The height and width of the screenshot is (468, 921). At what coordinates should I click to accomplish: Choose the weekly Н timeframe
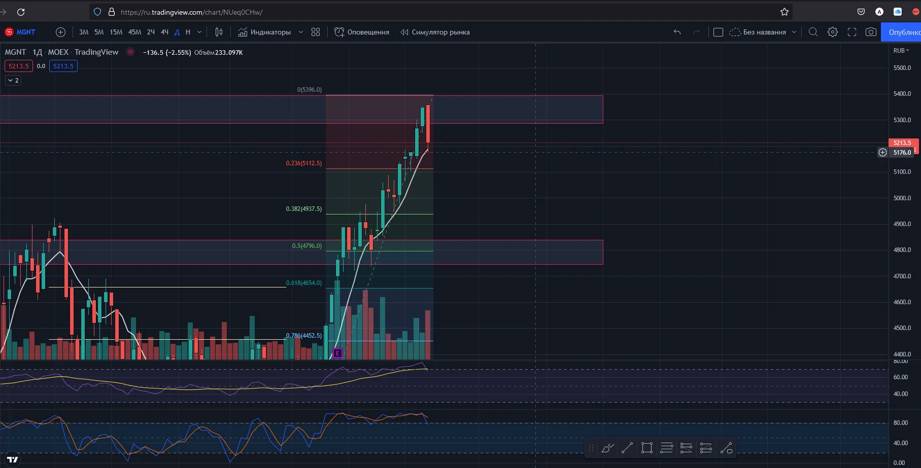188,32
